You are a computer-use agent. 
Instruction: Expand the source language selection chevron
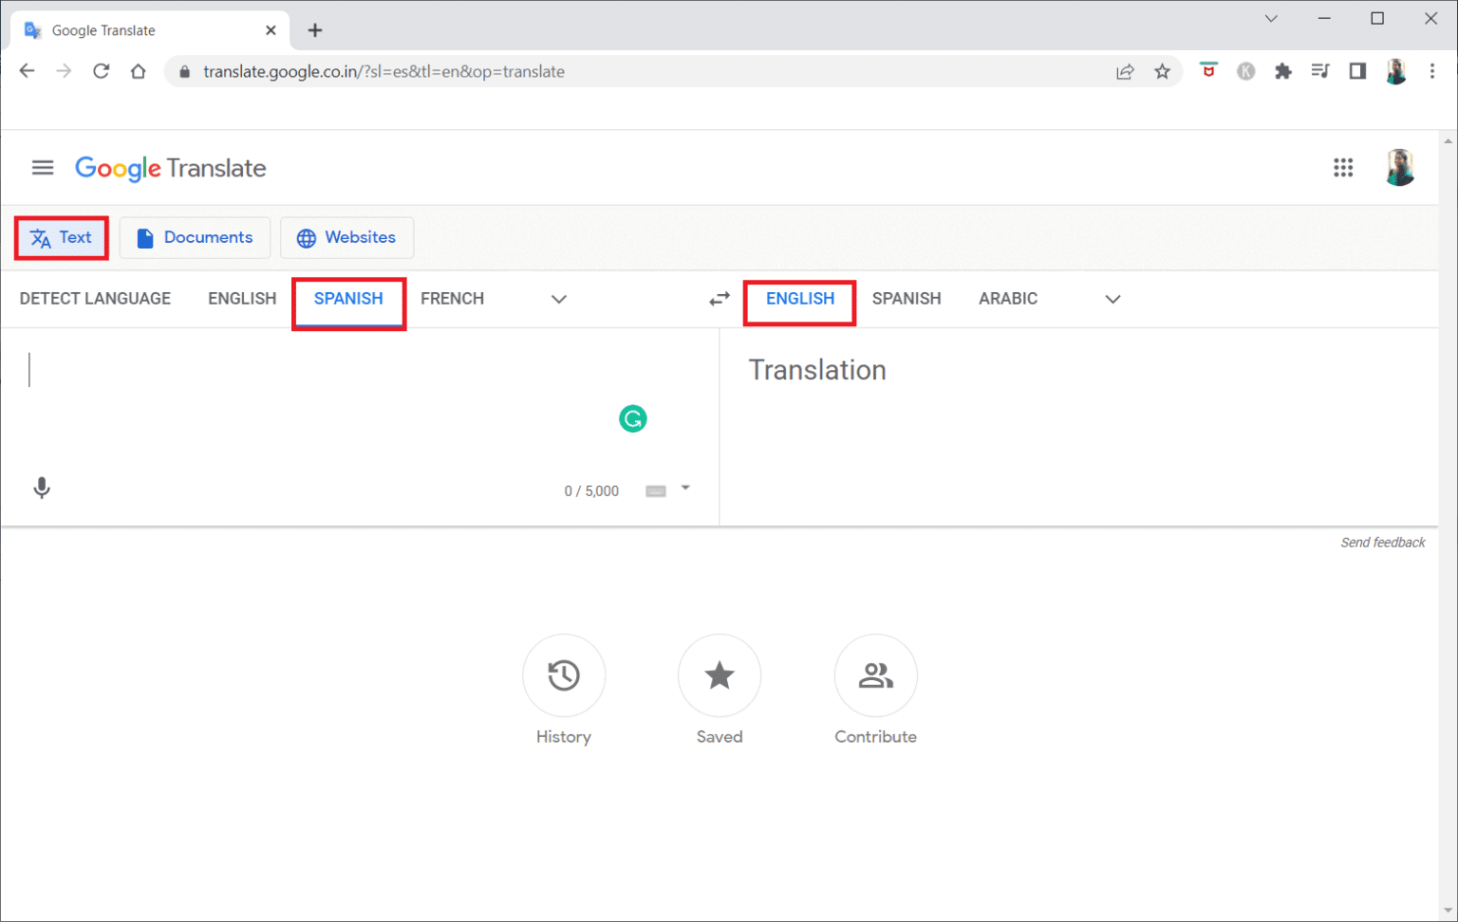[558, 299]
